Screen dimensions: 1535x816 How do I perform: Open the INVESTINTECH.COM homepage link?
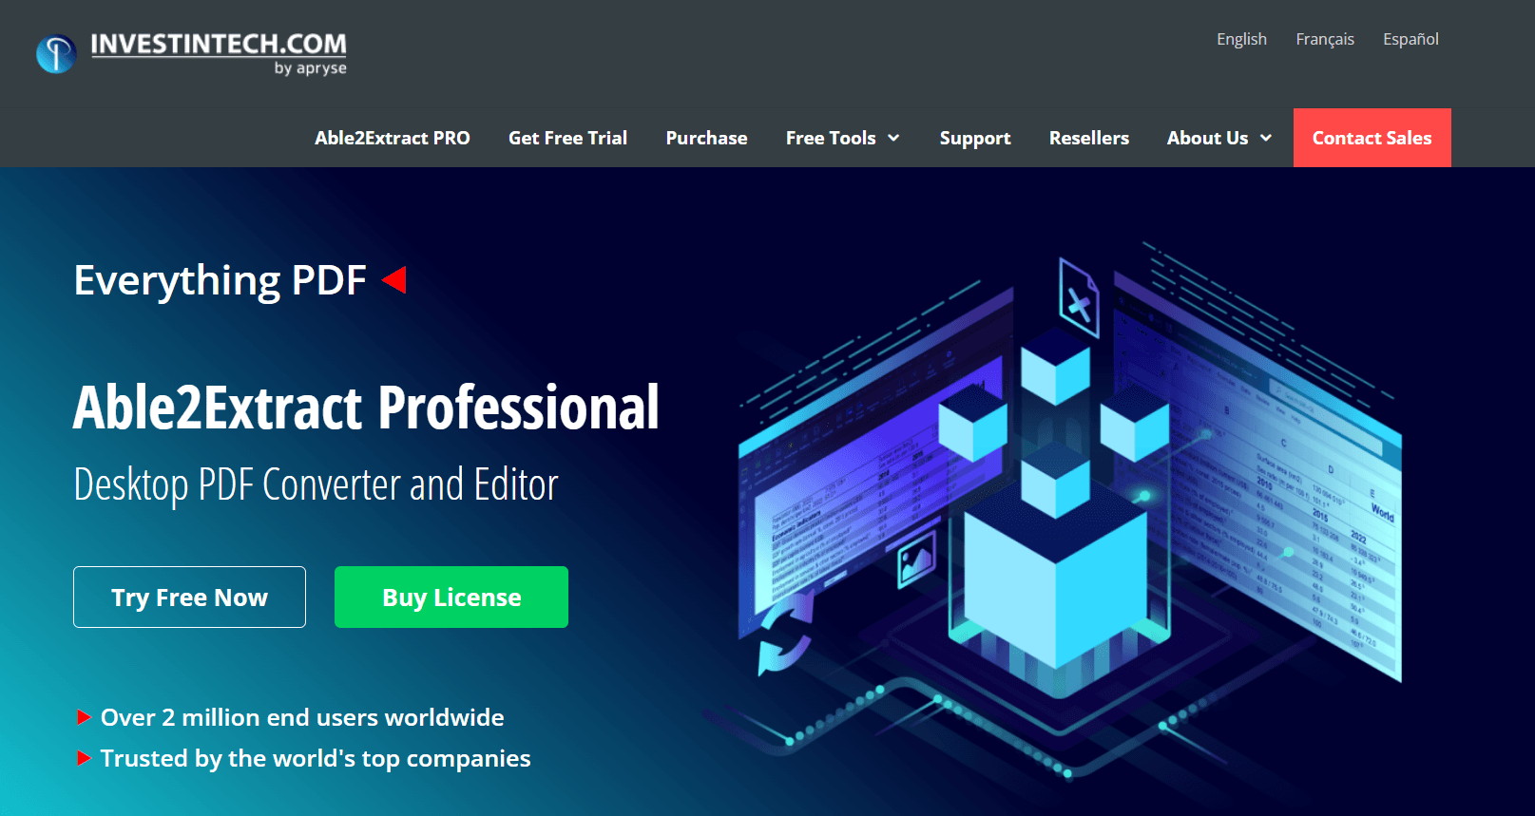219,45
